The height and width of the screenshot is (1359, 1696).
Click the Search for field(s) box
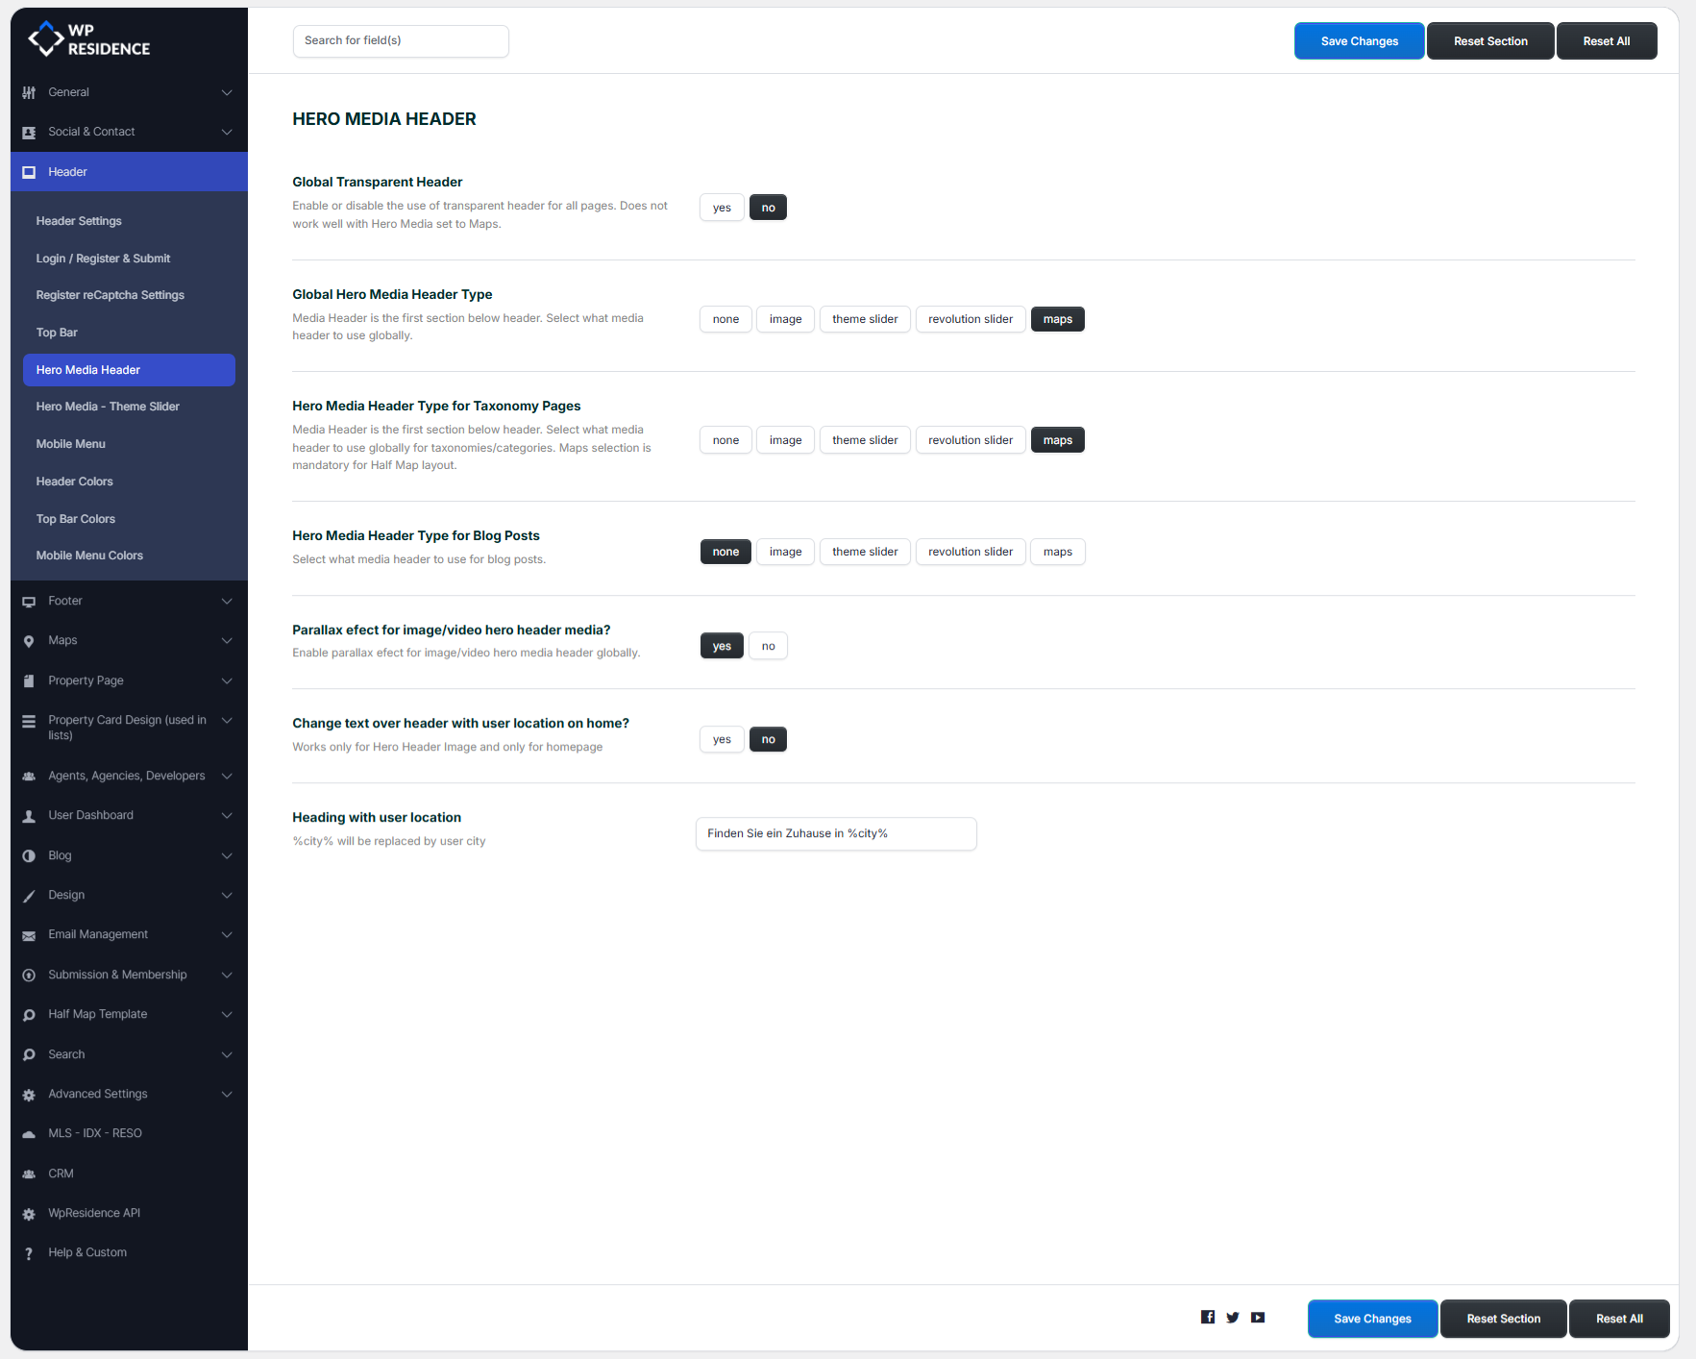click(x=401, y=40)
